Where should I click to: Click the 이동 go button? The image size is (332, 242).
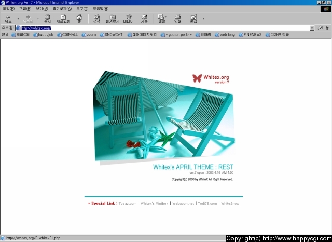pyautogui.click(x=323, y=28)
